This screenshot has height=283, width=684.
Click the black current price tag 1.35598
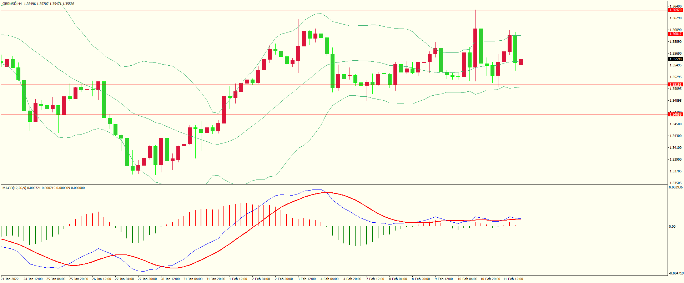point(675,59)
